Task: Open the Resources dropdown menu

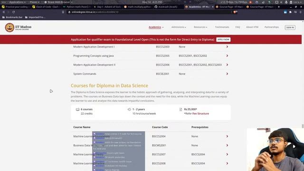Action: pos(200,27)
